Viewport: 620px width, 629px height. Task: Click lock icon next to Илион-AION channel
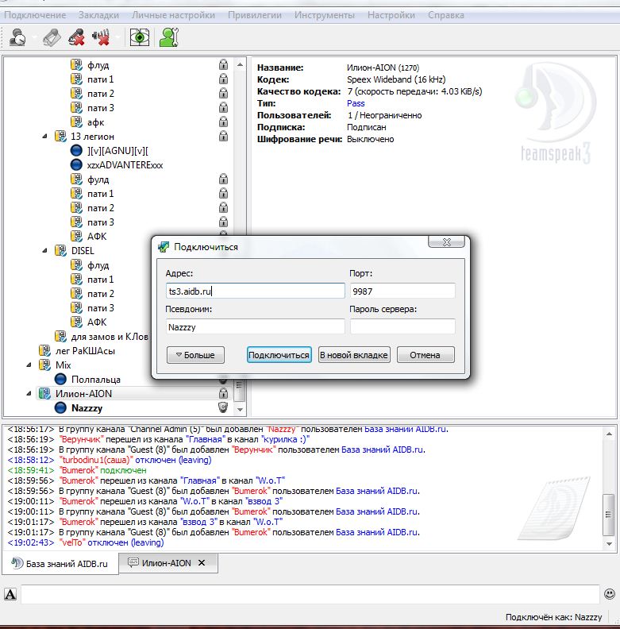tap(223, 393)
